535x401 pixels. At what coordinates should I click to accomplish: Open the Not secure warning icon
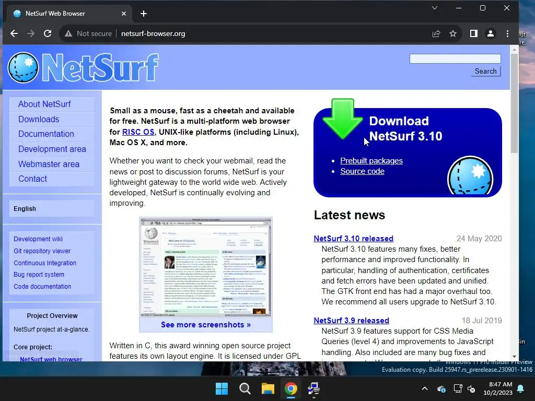click(68, 33)
